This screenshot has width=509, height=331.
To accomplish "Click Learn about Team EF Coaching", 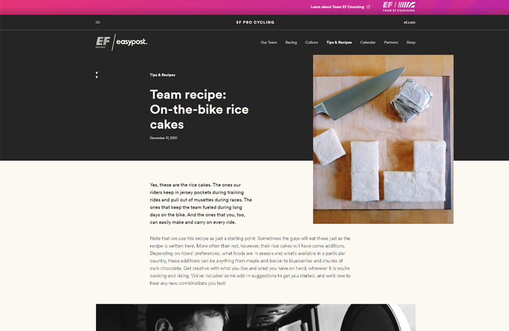I will (337, 7).
